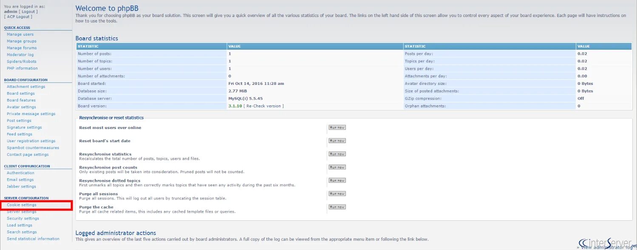Image resolution: width=637 pixels, height=250 pixels.
Task: Click the 'Number of posts:' label
Action: [x=95, y=54]
